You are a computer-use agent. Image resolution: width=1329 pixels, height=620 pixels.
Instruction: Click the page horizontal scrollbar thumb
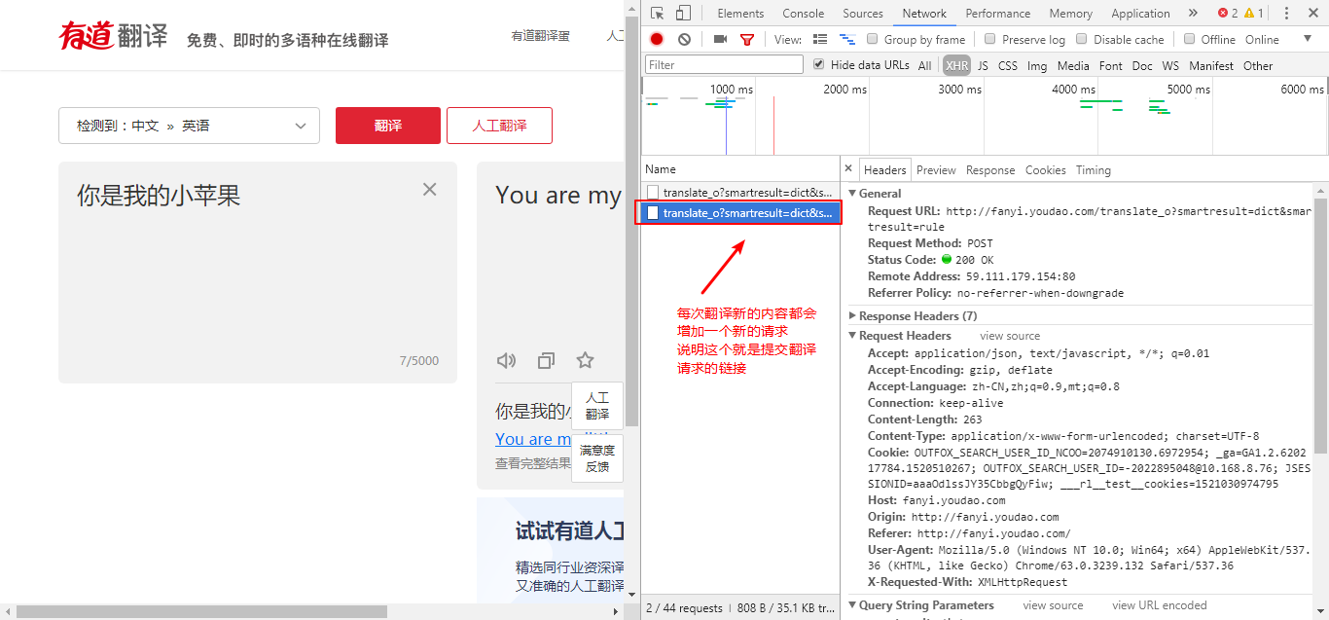tap(202, 611)
